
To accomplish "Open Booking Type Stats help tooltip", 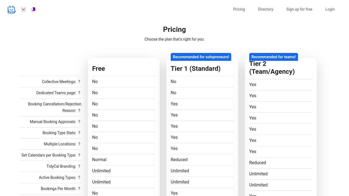I will [x=79, y=133].
